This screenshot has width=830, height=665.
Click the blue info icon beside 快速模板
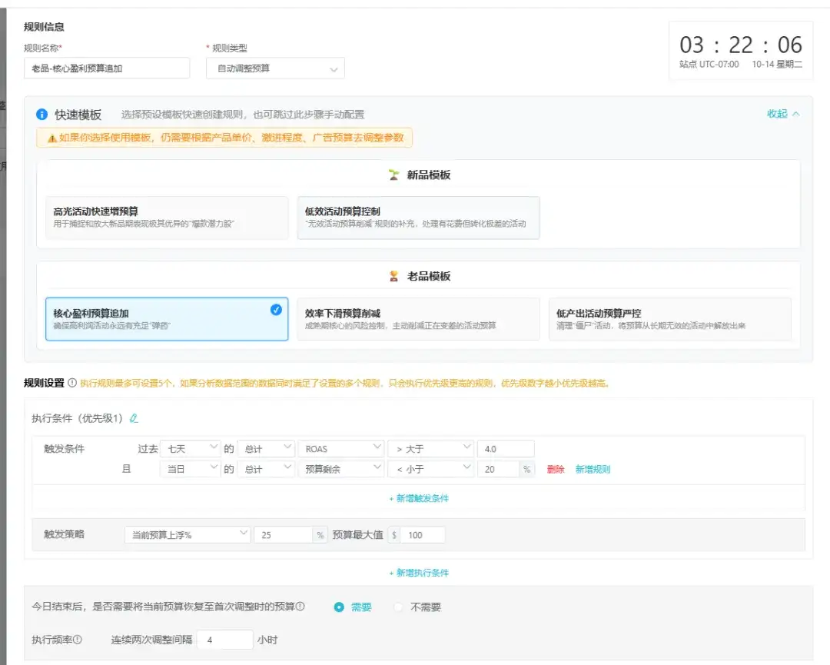click(x=41, y=115)
